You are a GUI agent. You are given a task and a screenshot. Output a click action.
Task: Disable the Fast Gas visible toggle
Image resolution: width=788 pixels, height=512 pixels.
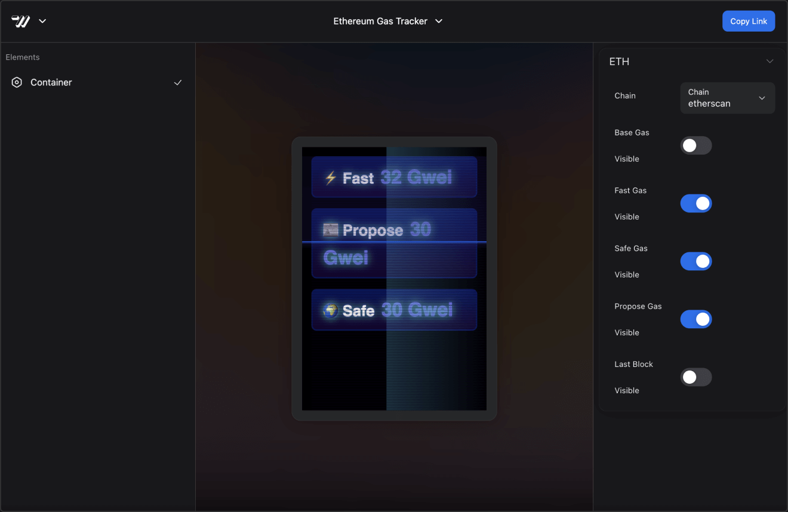click(695, 203)
